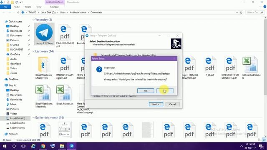
Task: Open the Home ribbon tab
Action: (x=17, y=7)
